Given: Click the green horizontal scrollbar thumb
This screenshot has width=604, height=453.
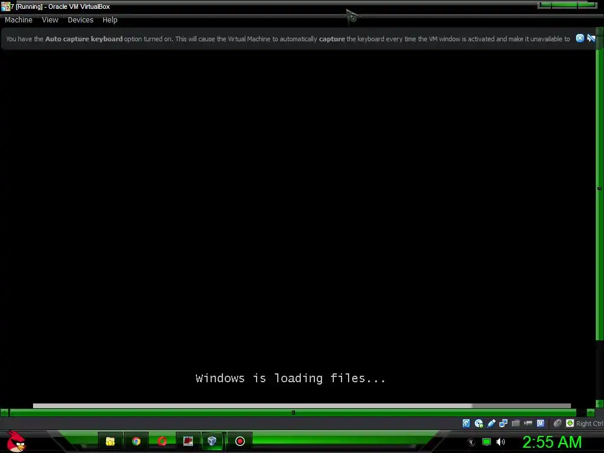Looking at the screenshot, I should (x=293, y=412).
